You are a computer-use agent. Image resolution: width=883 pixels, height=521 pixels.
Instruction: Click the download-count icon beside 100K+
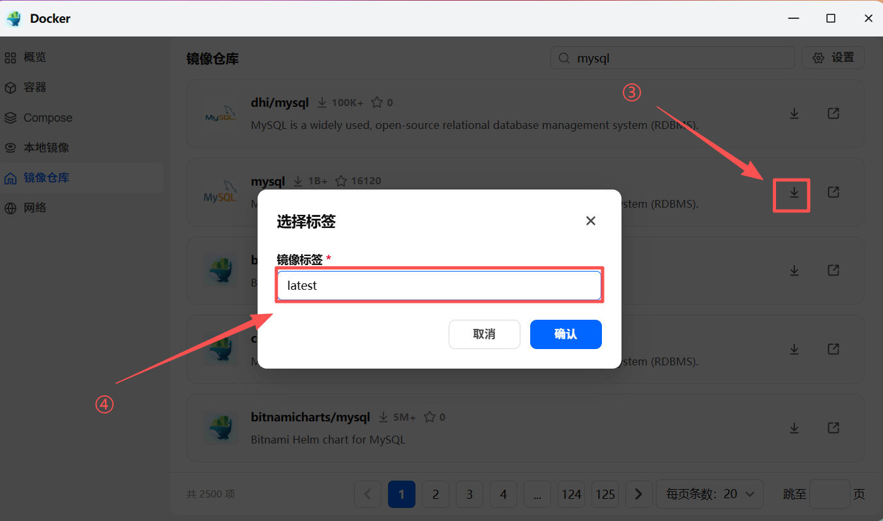(x=322, y=102)
